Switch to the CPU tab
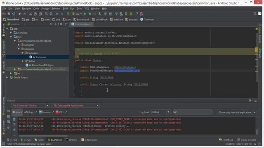 click(61, 112)
